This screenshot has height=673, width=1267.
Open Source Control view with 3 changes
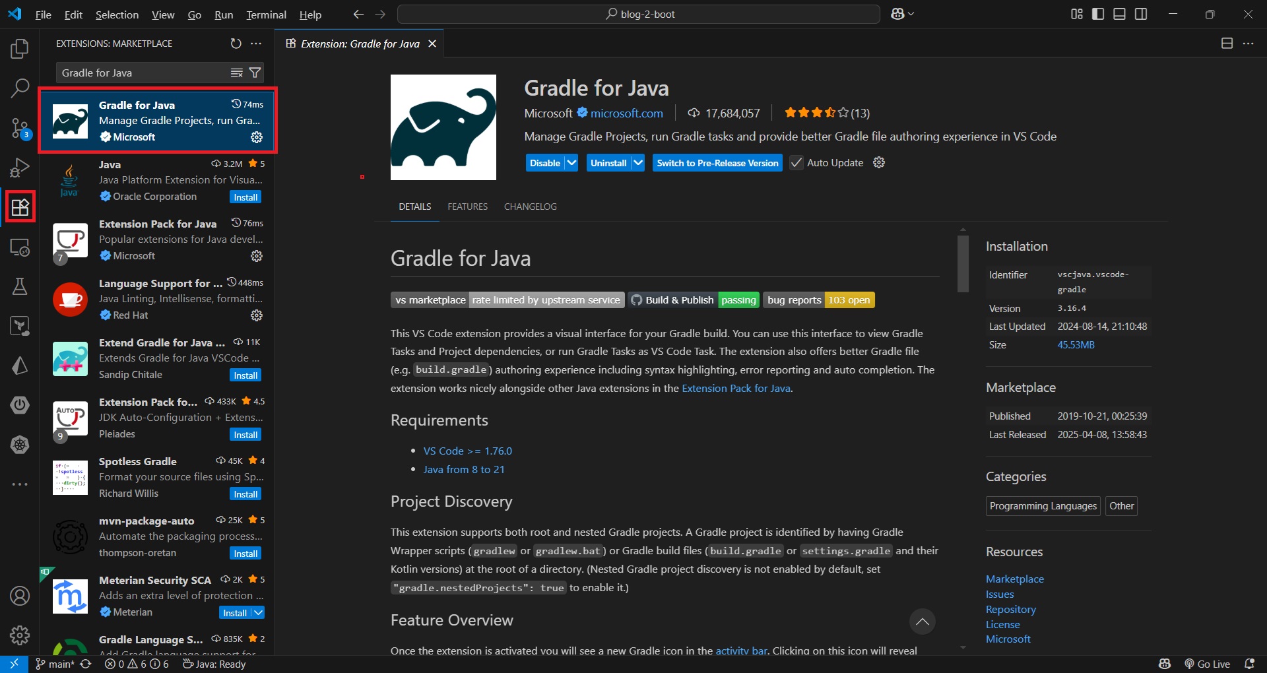coord(20,128)
